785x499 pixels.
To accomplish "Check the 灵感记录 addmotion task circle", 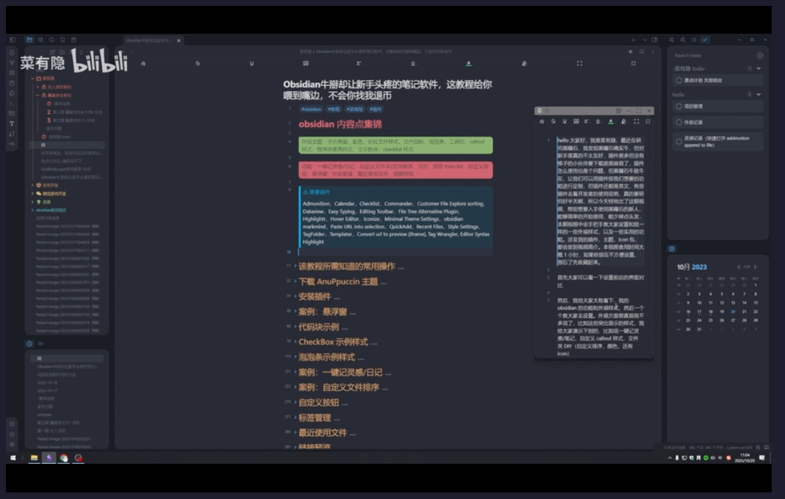I will click(679, 142).
